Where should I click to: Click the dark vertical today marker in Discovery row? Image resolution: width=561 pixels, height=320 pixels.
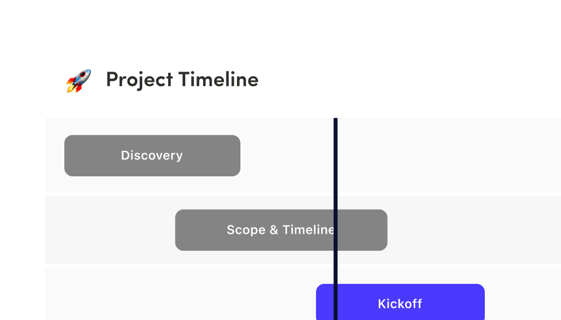pyautogui.click(x=336, y=155)
